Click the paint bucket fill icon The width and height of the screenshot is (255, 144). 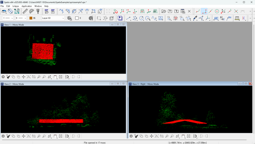[x=70, y=18]
